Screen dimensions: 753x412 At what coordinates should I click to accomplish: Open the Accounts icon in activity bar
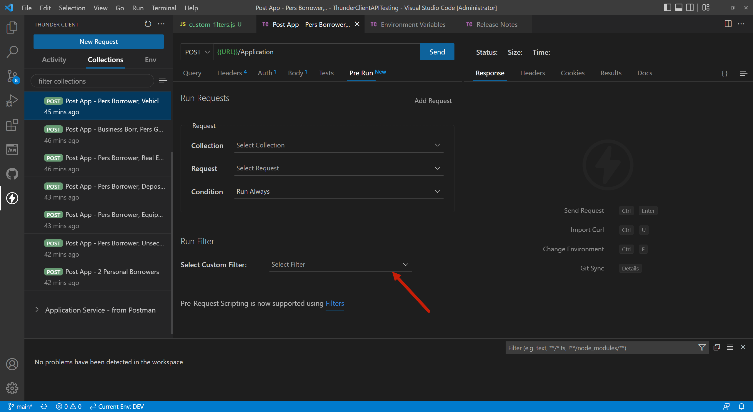pos(12,364)
